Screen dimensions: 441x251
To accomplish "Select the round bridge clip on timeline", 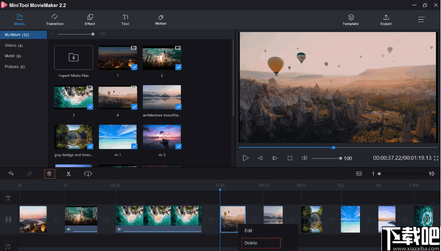I will [x=312, y=219].
